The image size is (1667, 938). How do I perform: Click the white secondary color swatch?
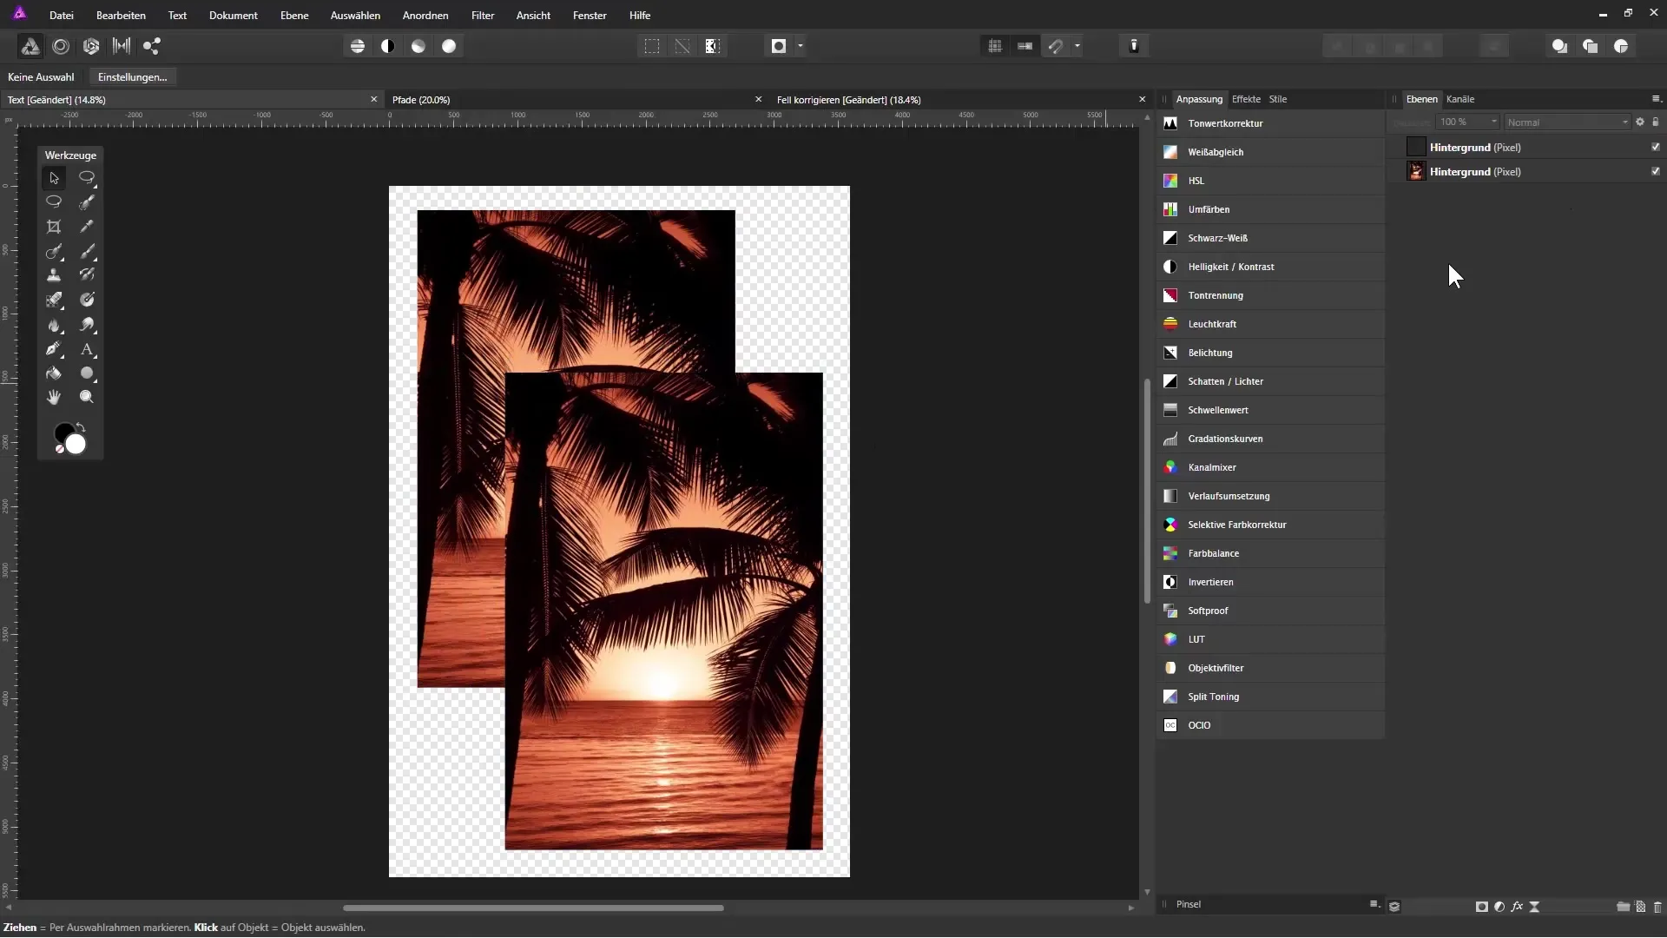76,445
